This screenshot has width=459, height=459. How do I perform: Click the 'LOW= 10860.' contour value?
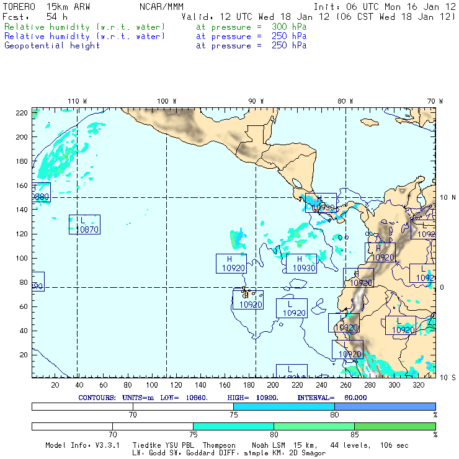(x=184, y=398)
